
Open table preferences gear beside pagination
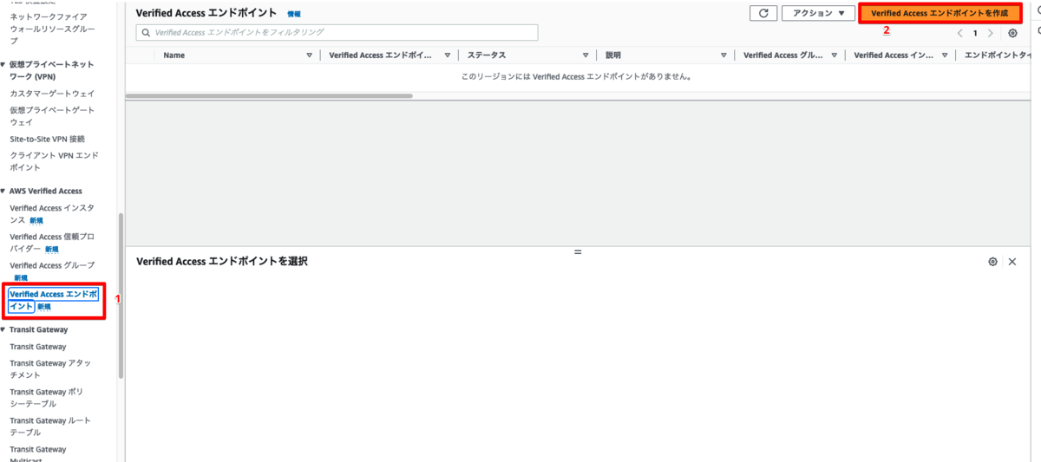(x=1012, y=33)
